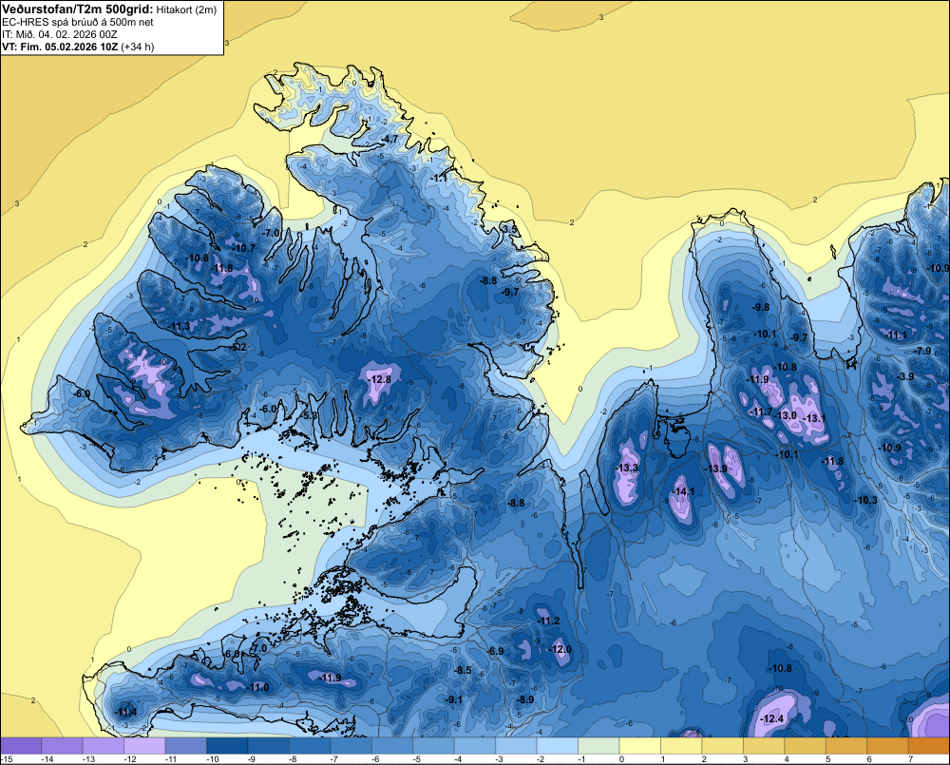Click the -9.1 temperature value
The width and height of the screenshot is (950, 765).
pos(454,699)
